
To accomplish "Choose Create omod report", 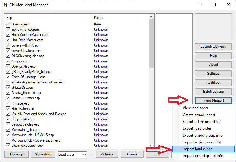I will 199,115.
